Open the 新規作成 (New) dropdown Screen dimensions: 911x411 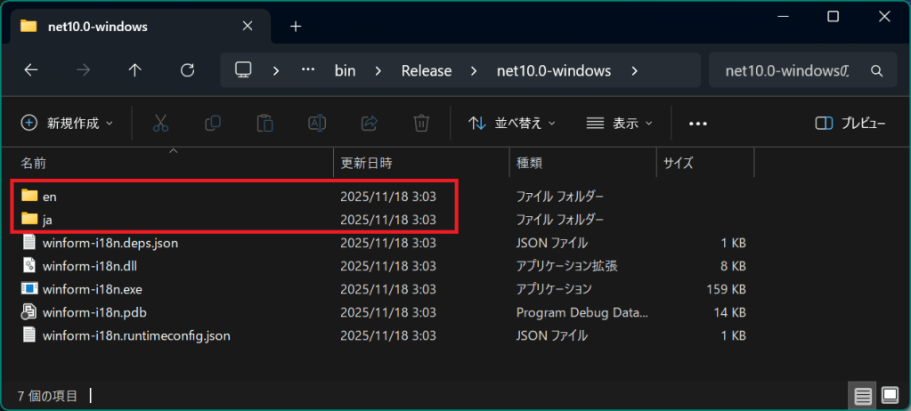pos(68,123)
